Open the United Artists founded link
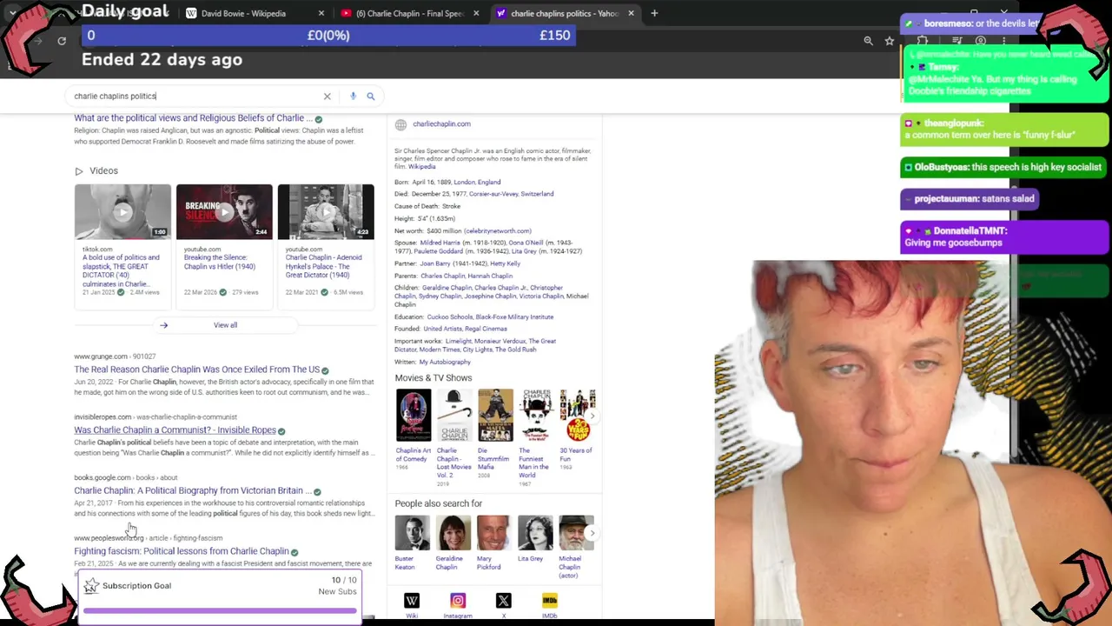 coord(442,330)
